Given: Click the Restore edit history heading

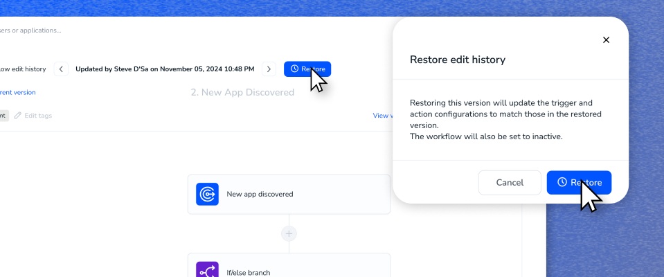Looking at the screenshot, I should pyautogui.click(x=458, y=60).
